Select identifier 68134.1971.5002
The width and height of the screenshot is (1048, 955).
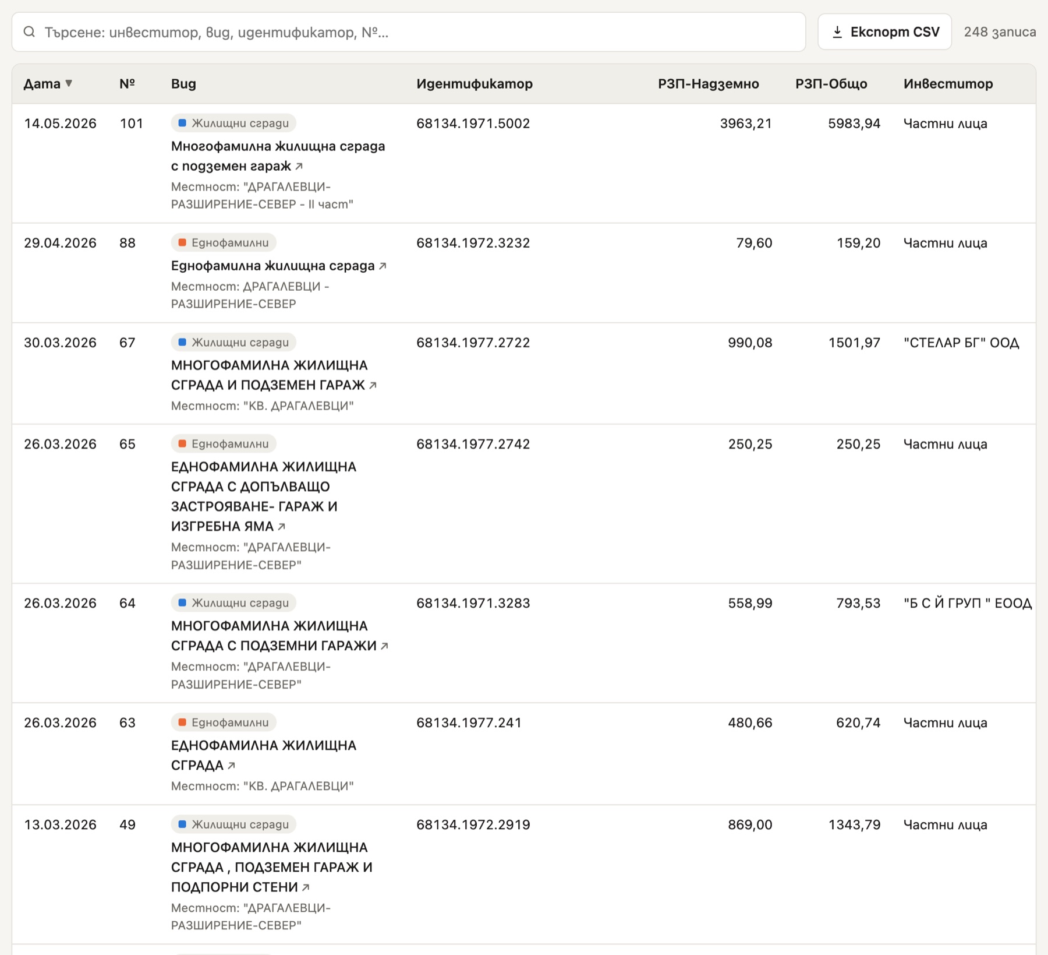click(473, 124)
